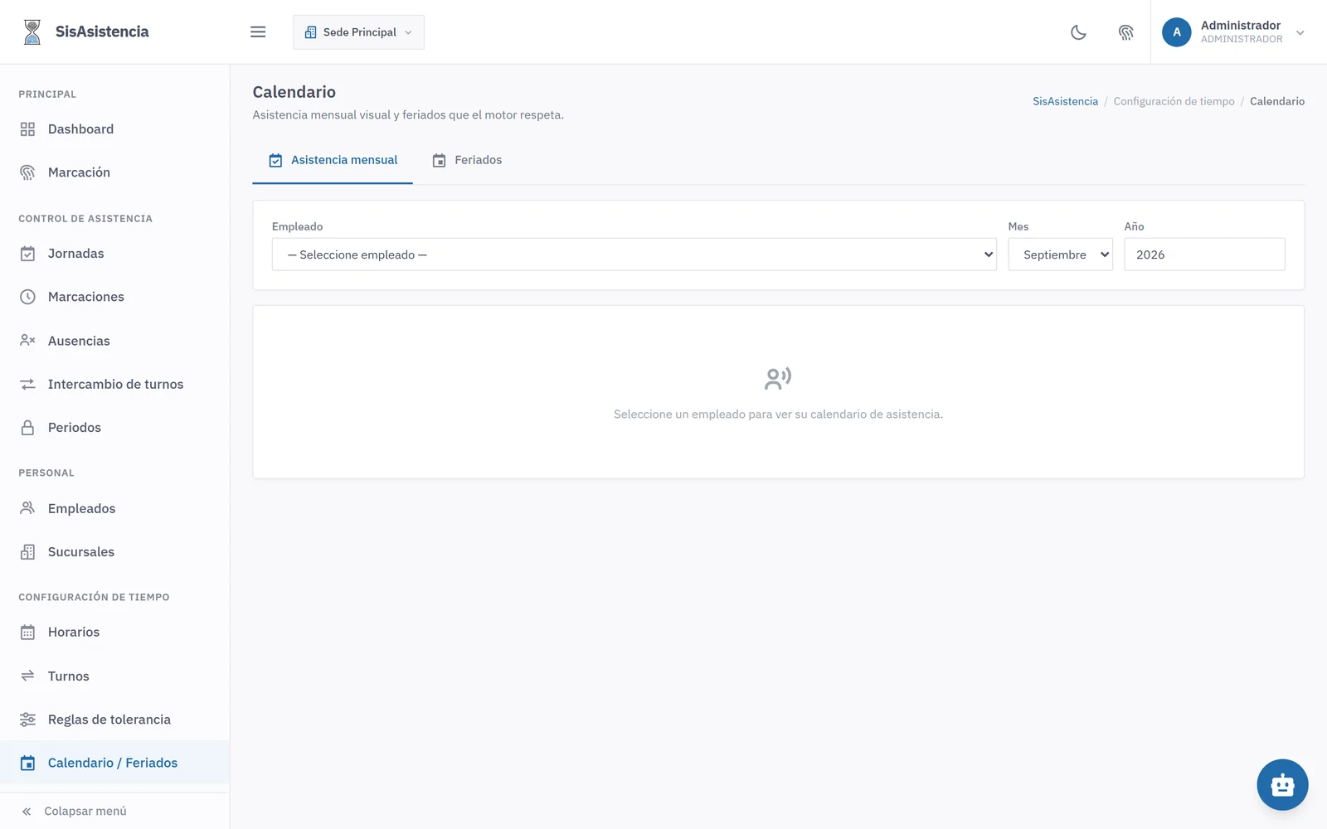1327x829 pixels.
Task: Click the building icon in Sede Principal
Action: (310, 32)
